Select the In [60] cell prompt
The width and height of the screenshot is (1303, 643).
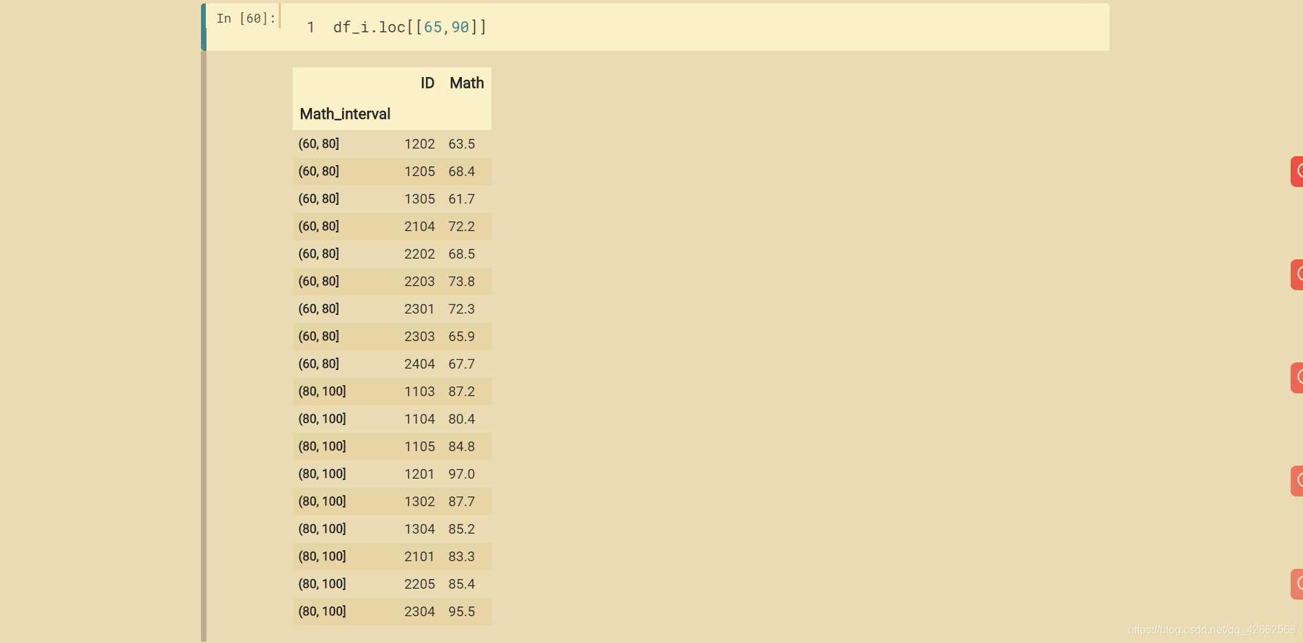[246, 19]
